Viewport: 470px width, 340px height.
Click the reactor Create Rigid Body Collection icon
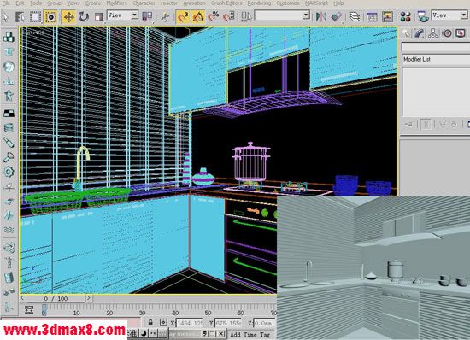(x=9, y=37)
